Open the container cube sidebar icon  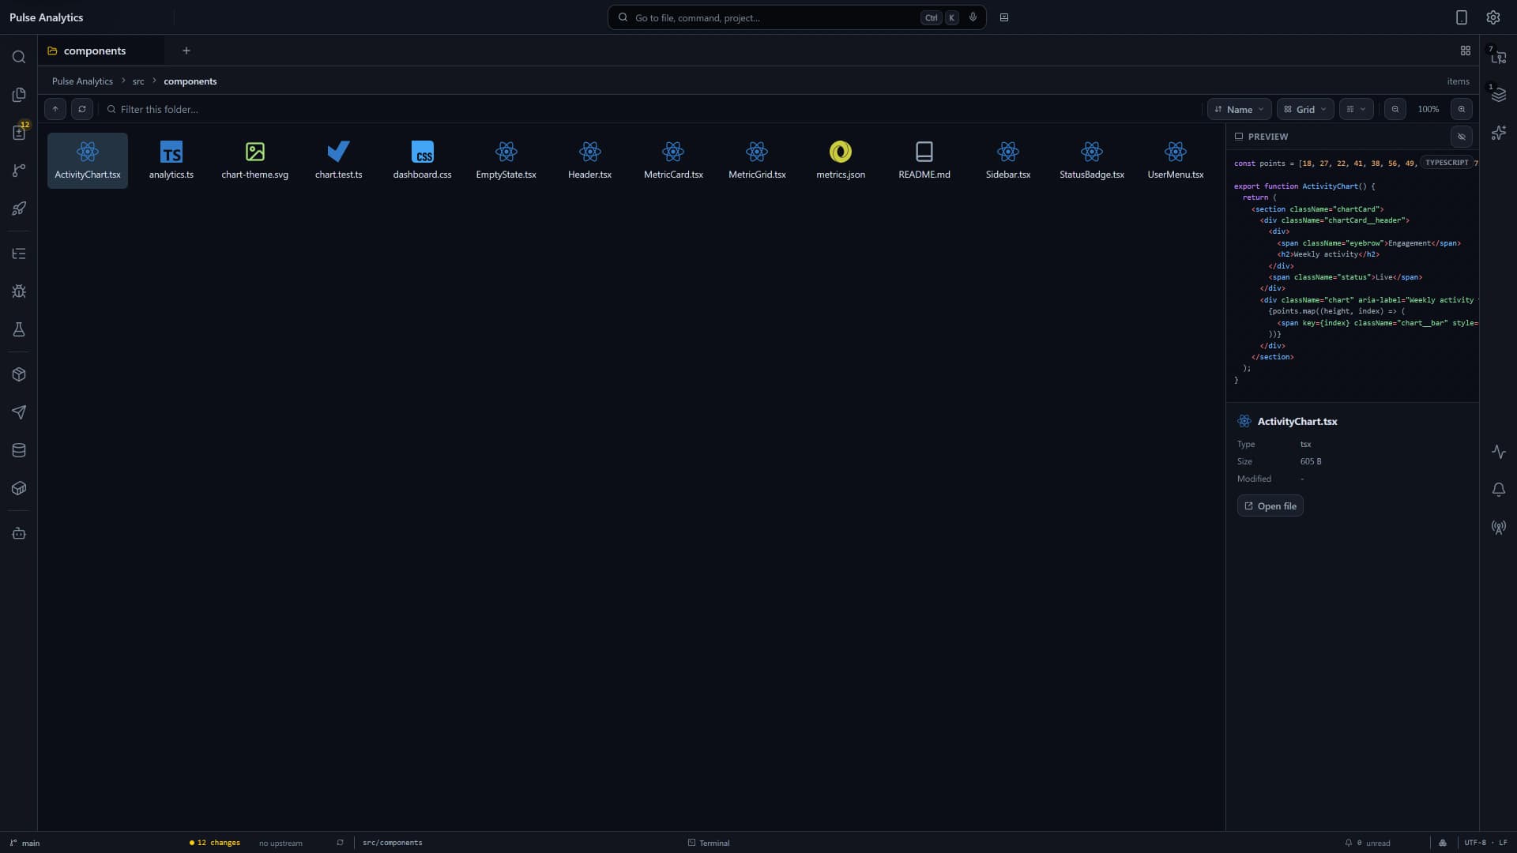coord(19,488)
